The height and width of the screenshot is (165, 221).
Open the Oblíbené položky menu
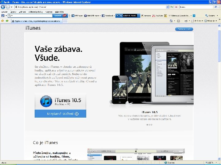(36, 12)
